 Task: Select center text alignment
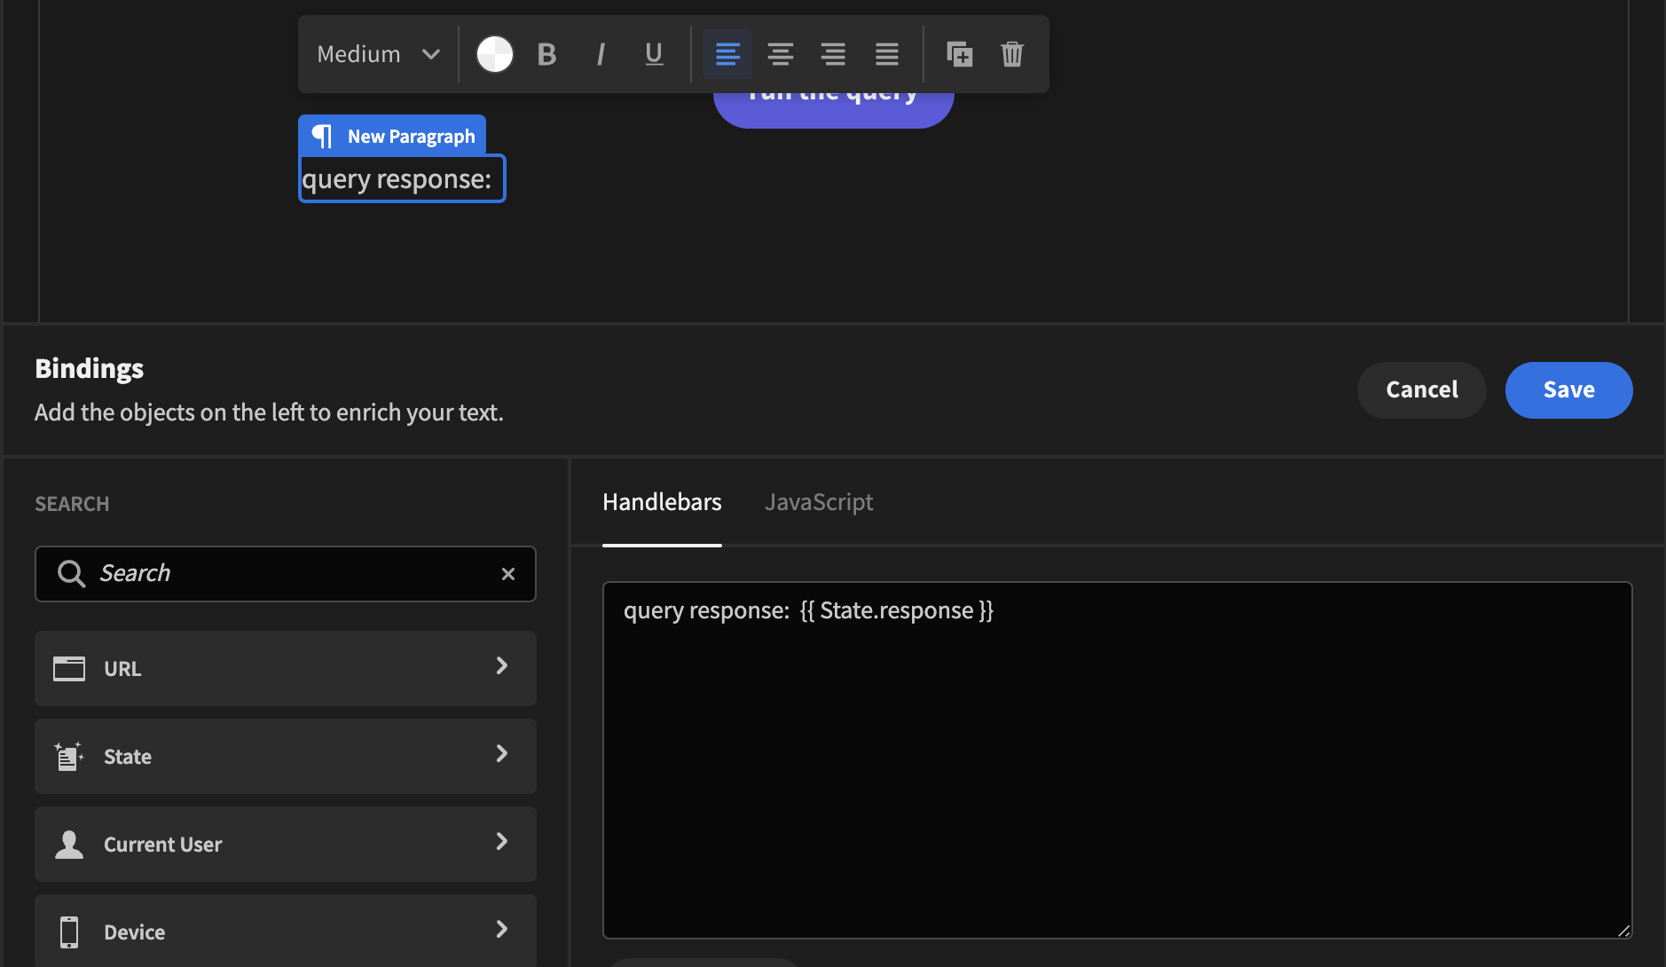(x=779, y=54)
